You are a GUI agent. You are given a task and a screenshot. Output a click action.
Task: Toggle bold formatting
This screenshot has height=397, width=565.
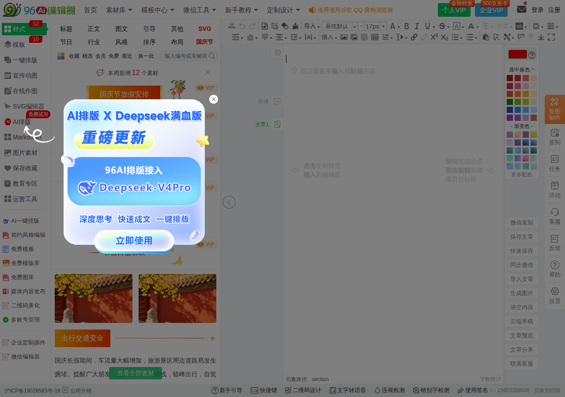coord(407,26)
